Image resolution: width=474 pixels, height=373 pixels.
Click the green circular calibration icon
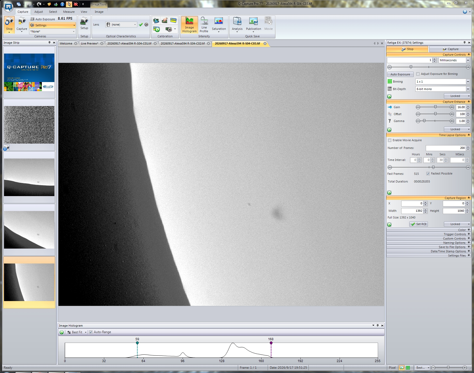pyautogui.click(x=156, y=29)
